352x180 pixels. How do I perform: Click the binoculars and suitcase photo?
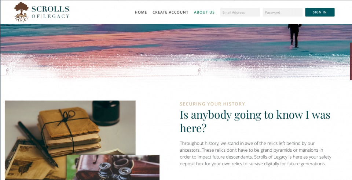pyautogui.click(x=113, y=168)
